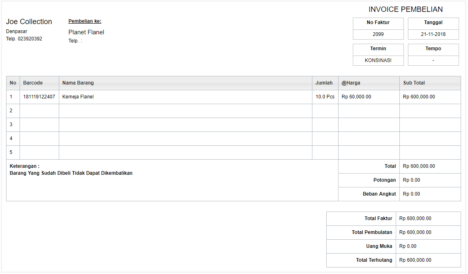Viewport: 468px width, 274px height.
Task: Click the Kemeja Flanel item name
Action: tap(78, 97)
